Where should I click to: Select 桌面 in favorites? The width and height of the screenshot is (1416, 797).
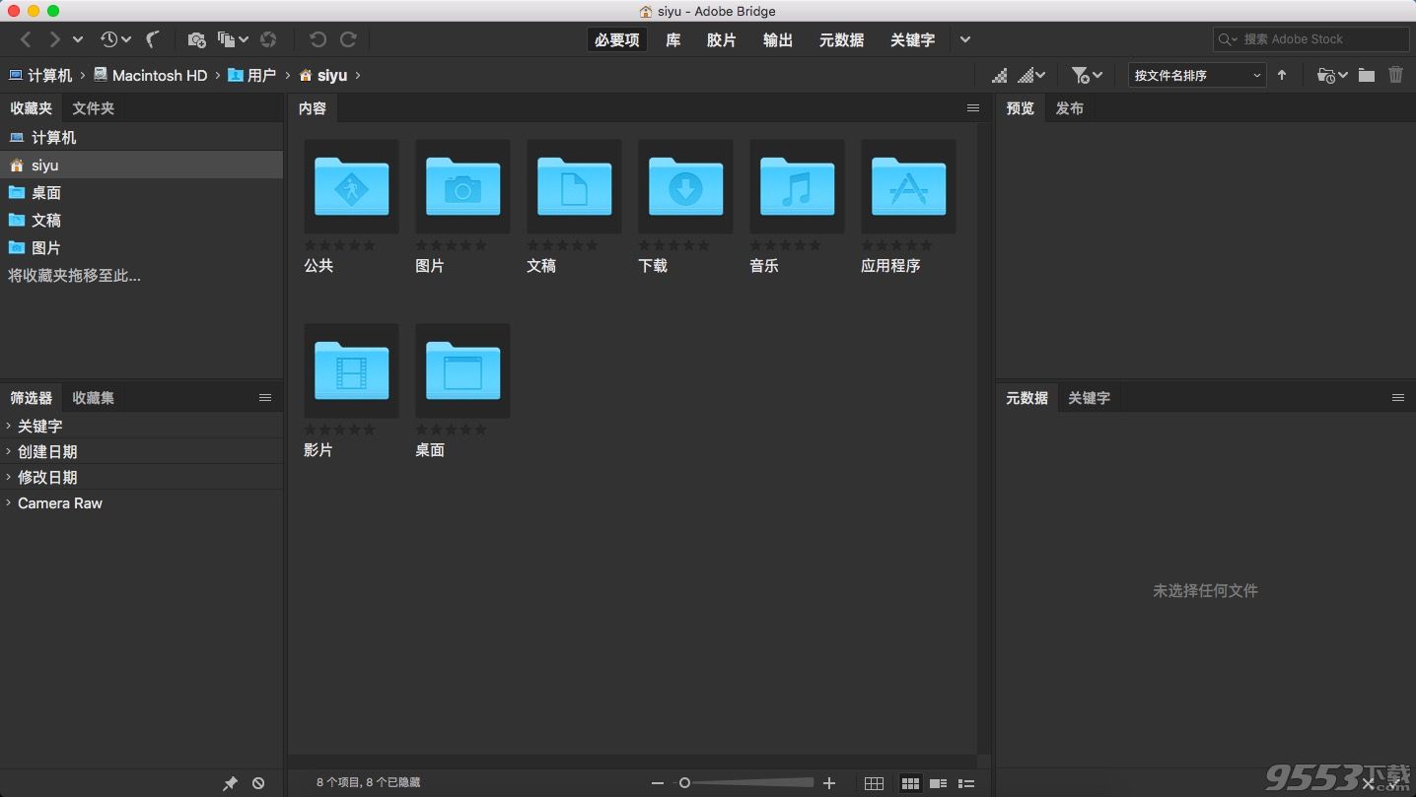point(141,193)
